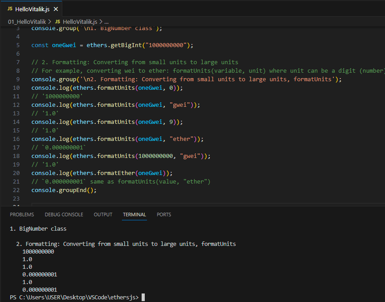Focus the terminal prompt after ethersjs>
The image size is (385, 302).
143,298
